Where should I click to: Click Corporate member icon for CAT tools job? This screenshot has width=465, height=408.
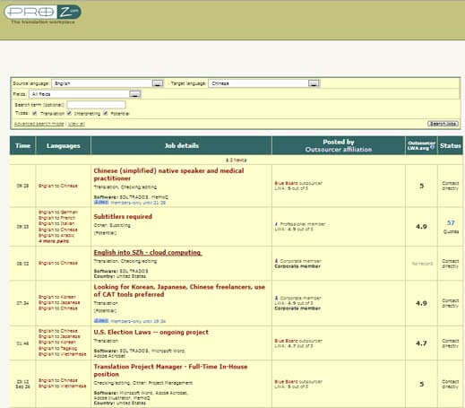(276, 298)
